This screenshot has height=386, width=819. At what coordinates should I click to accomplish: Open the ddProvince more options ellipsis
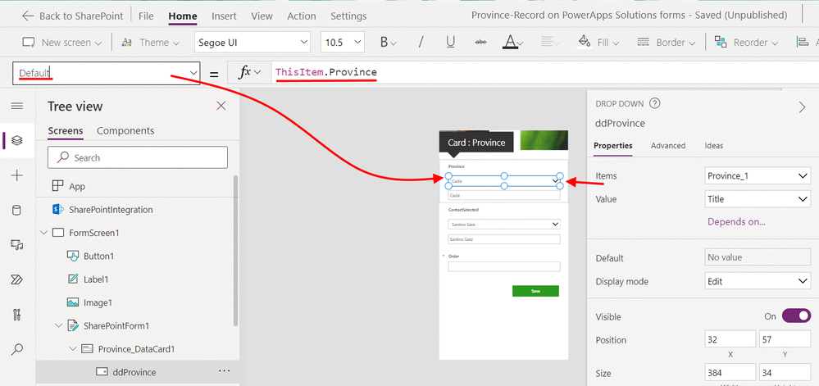click(x=224, y=370)
